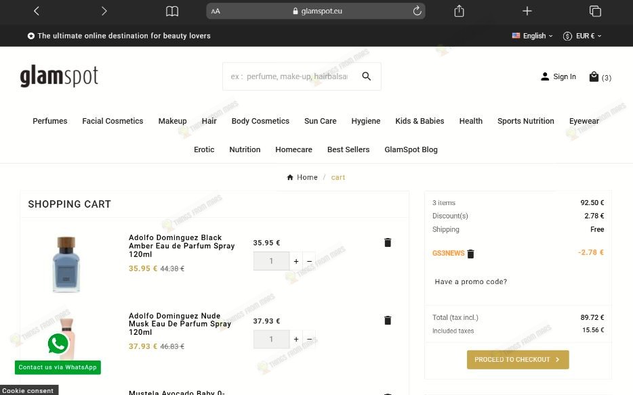Open the Eyewear category
This screenshot has width=633, height=395.
coord(584,121)
